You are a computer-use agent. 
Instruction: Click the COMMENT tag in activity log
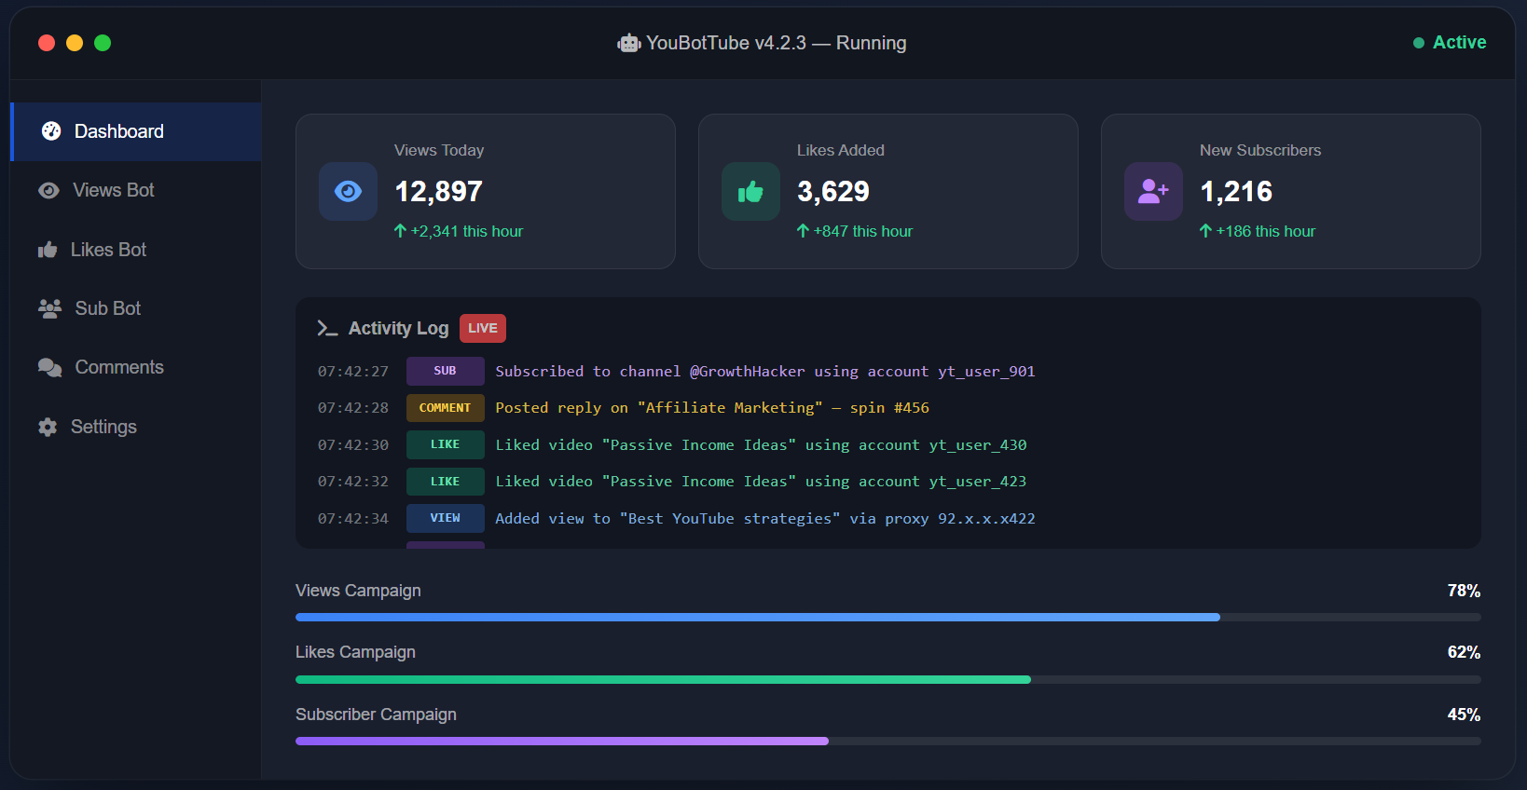[446, 408]
